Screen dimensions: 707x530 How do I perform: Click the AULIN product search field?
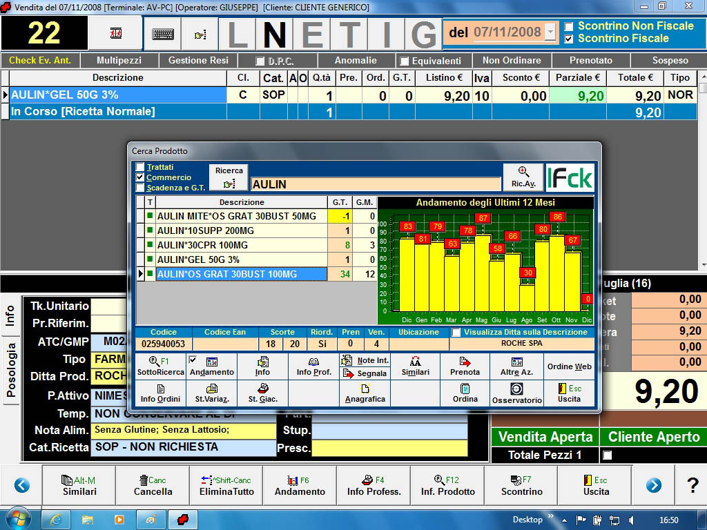pos(376,184)
